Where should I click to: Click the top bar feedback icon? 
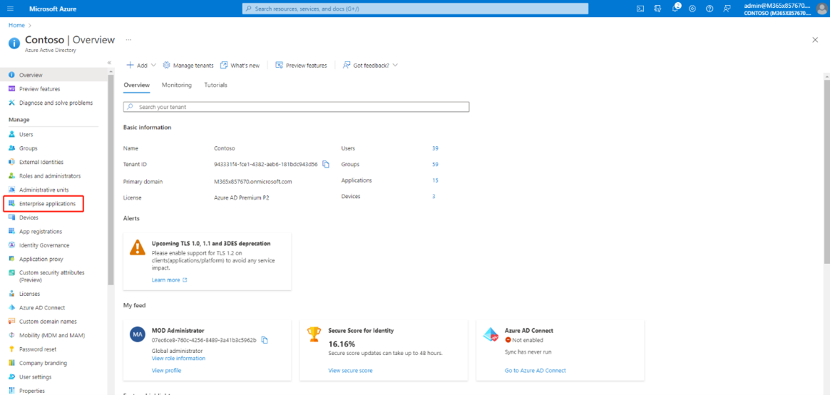pyautogui.click(x=727, y=9)
